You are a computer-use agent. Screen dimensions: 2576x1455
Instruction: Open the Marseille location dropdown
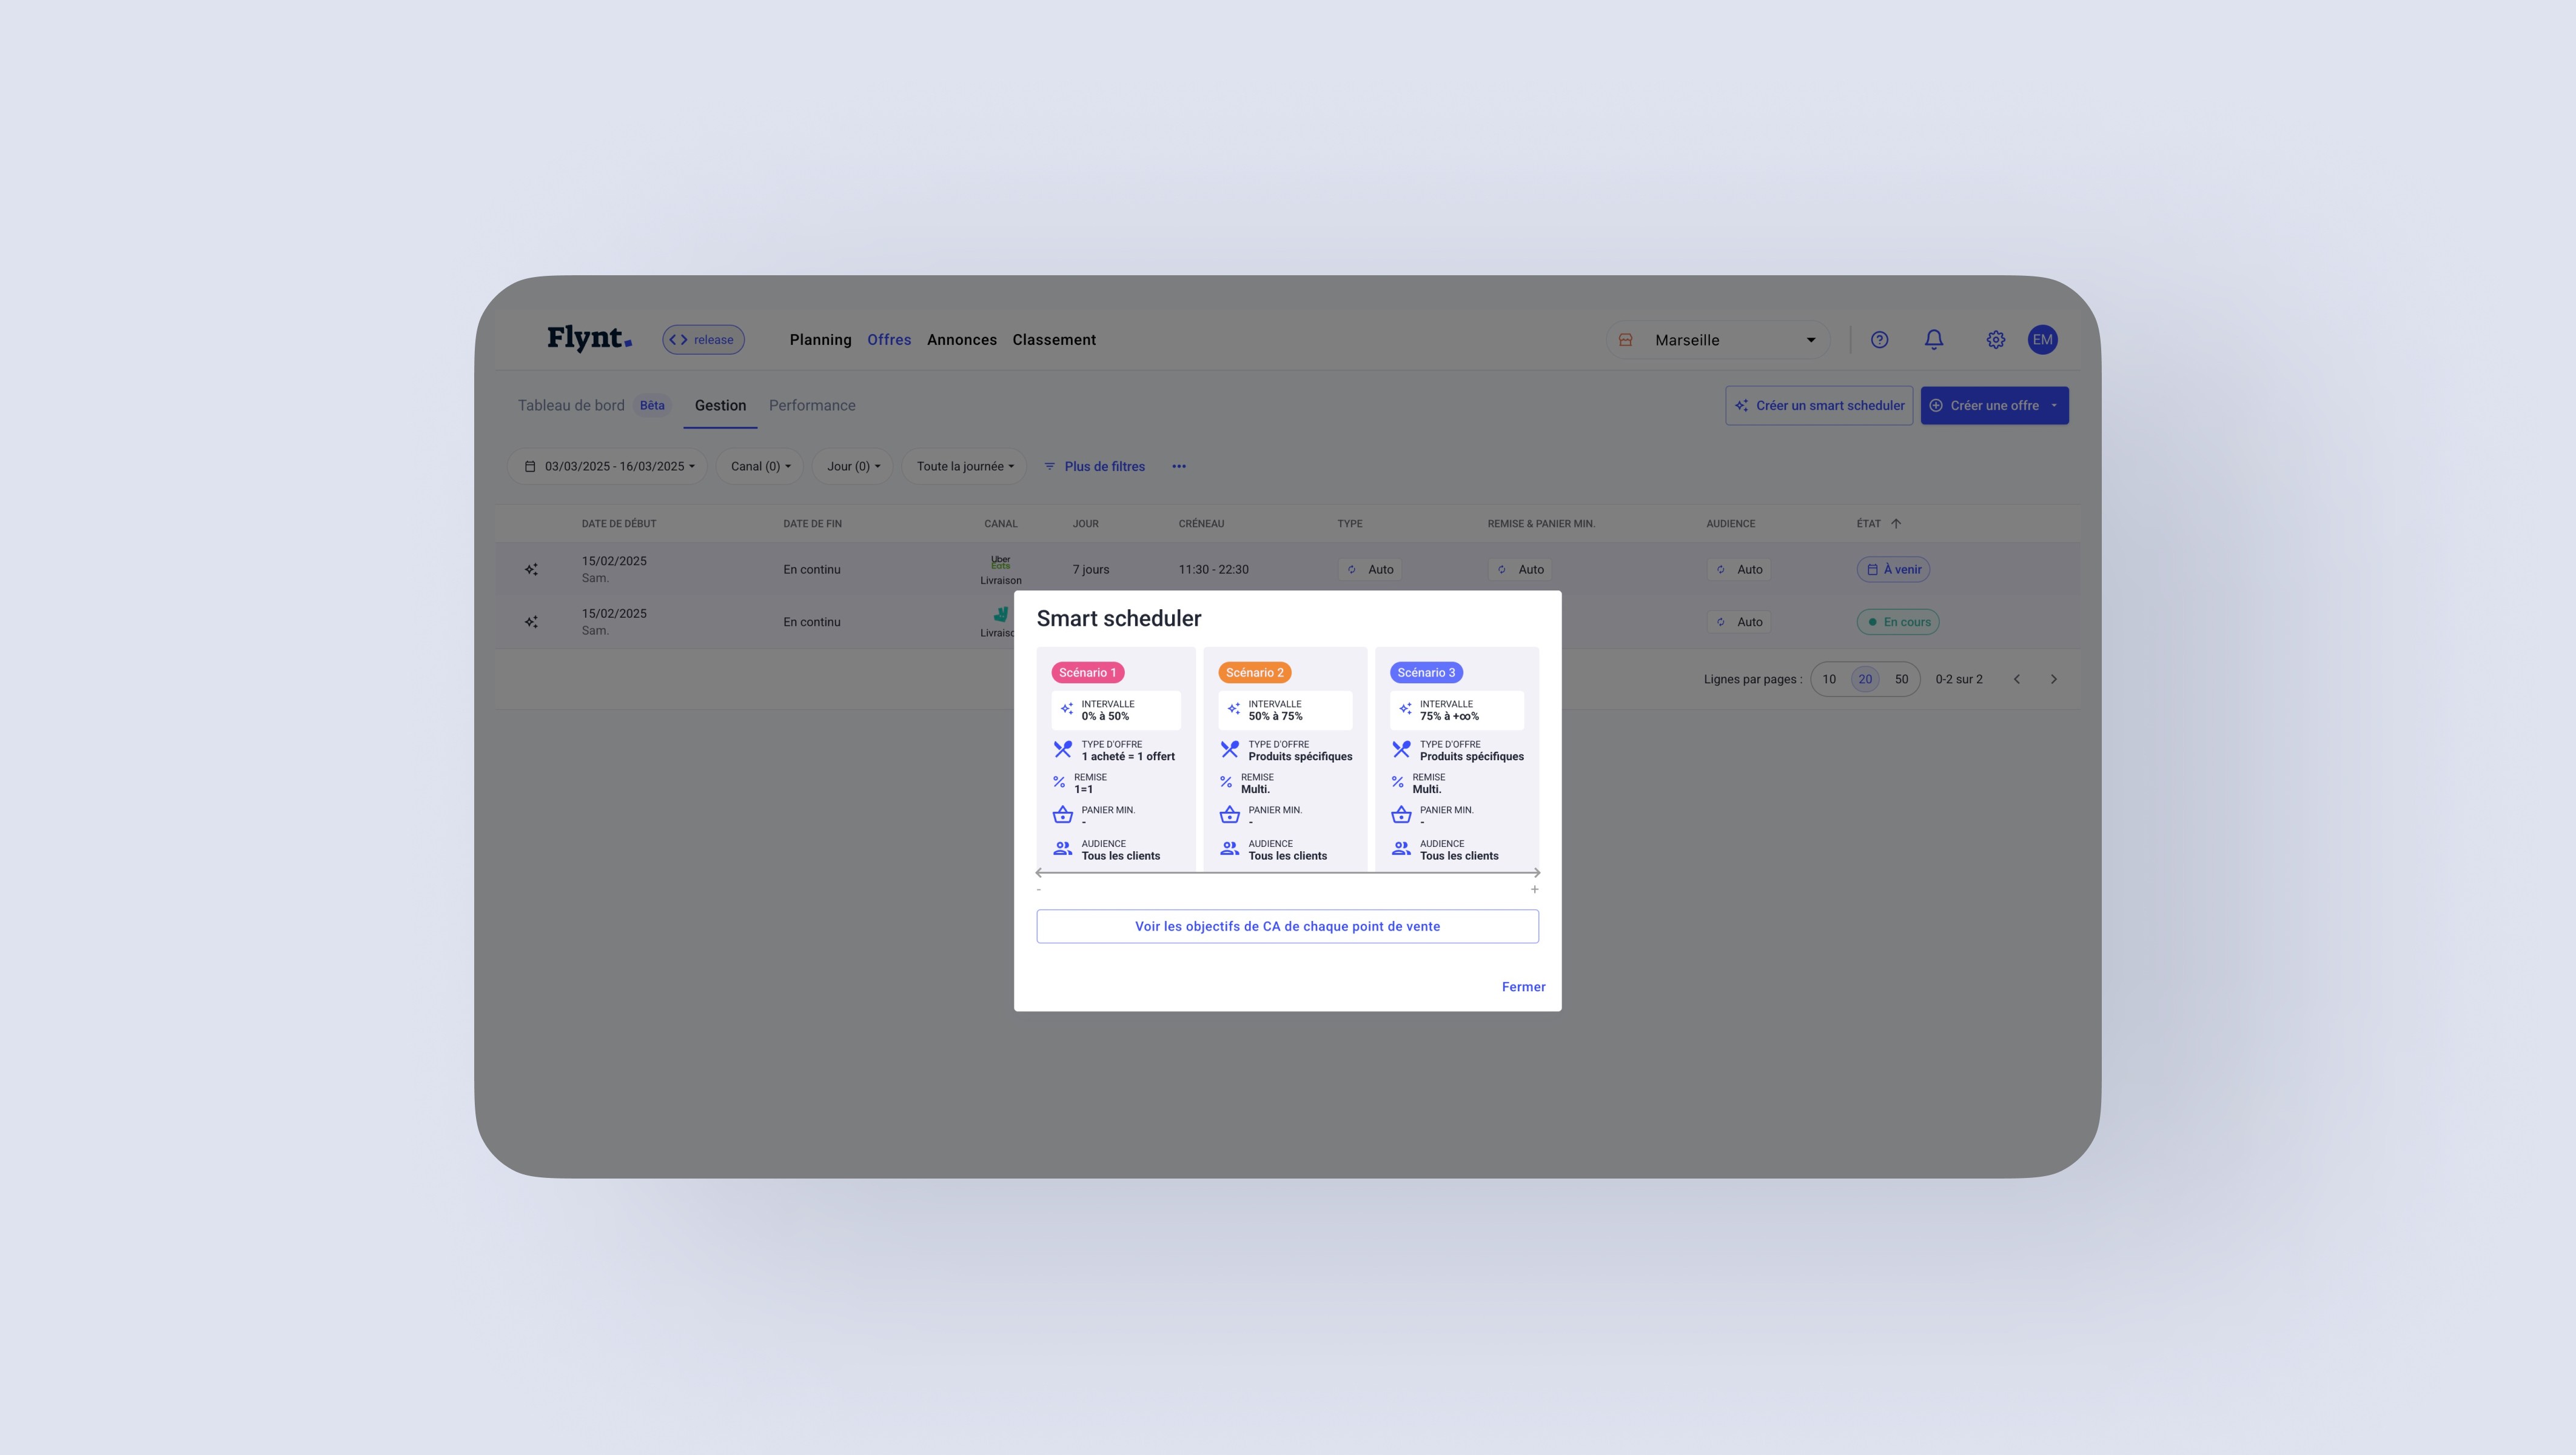1718,340
